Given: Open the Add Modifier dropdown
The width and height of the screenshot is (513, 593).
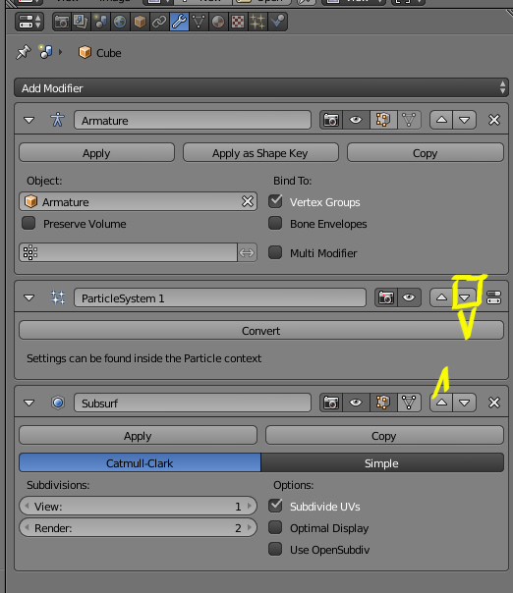Looking at the screenshot, I should [x=260, y=87].
